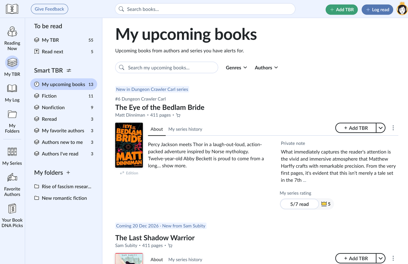Open My Folders section
The image size is (408, 264).
(x=12, y=122)
